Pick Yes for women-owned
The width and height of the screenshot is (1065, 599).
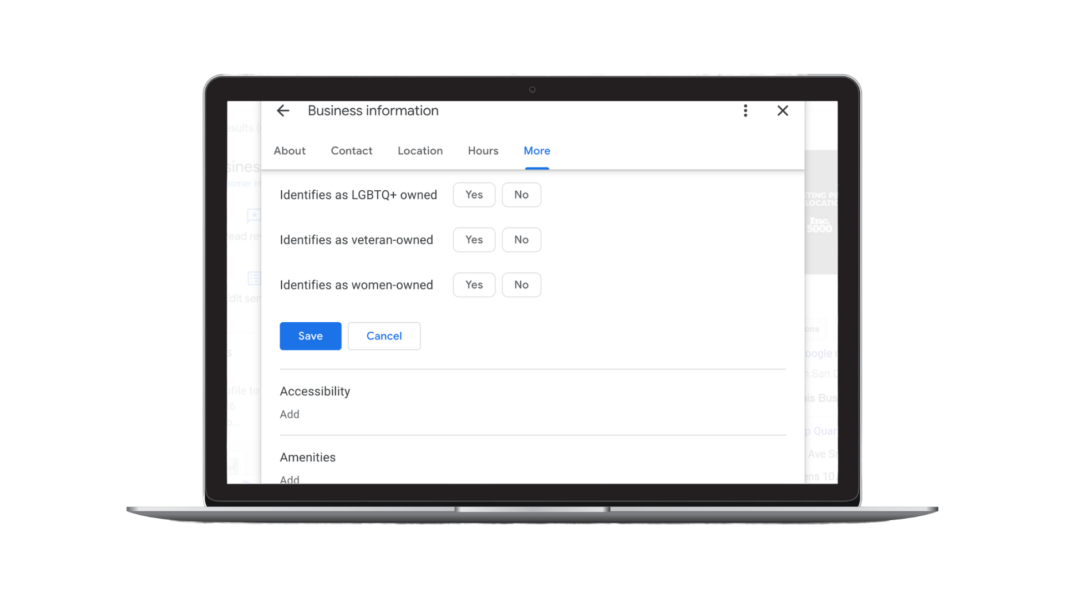pos(474,285)
